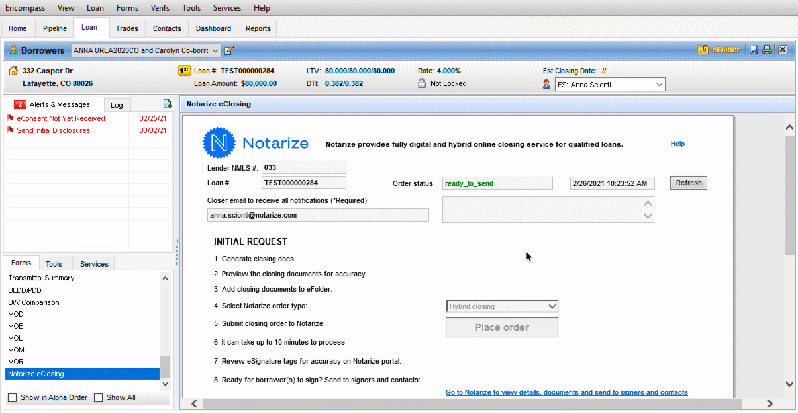Click the Place order button
The width and height of the screenshot is (798, 414).
[x=502, y=327]
